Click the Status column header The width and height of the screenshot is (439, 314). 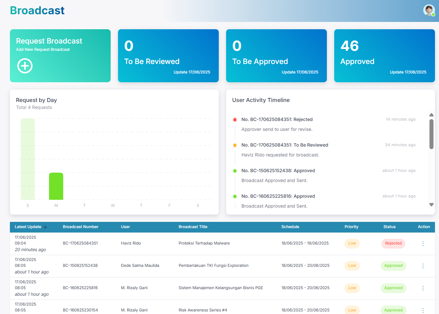coord(389,227)
